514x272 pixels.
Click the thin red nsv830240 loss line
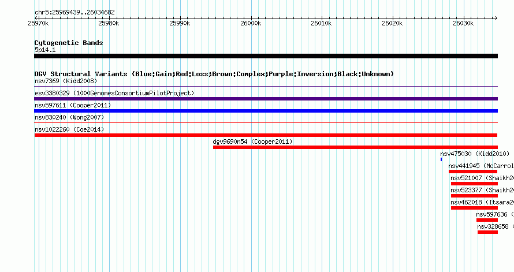(266, 123)
